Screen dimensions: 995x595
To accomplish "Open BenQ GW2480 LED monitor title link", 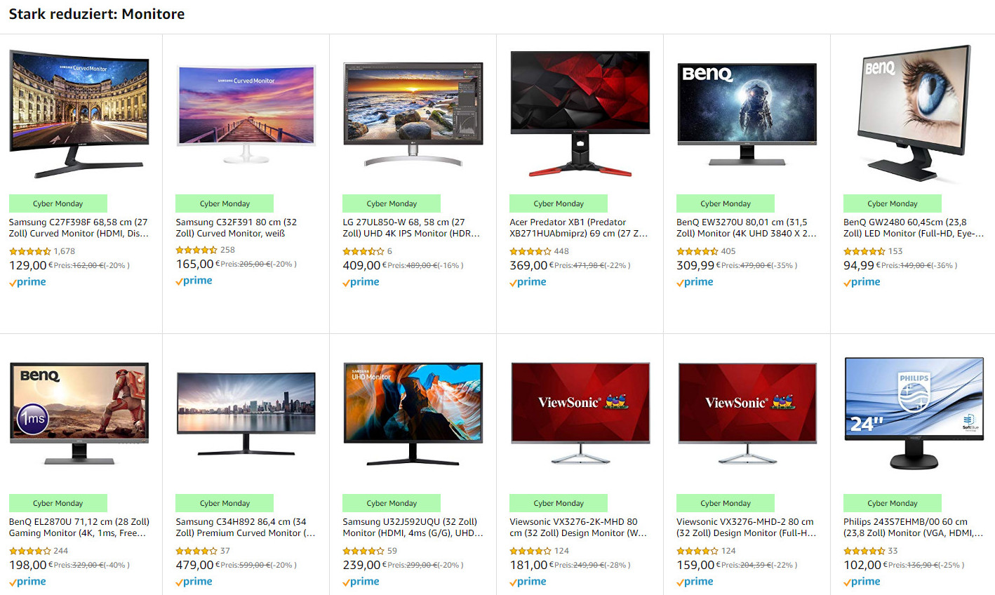I will 914,227.
